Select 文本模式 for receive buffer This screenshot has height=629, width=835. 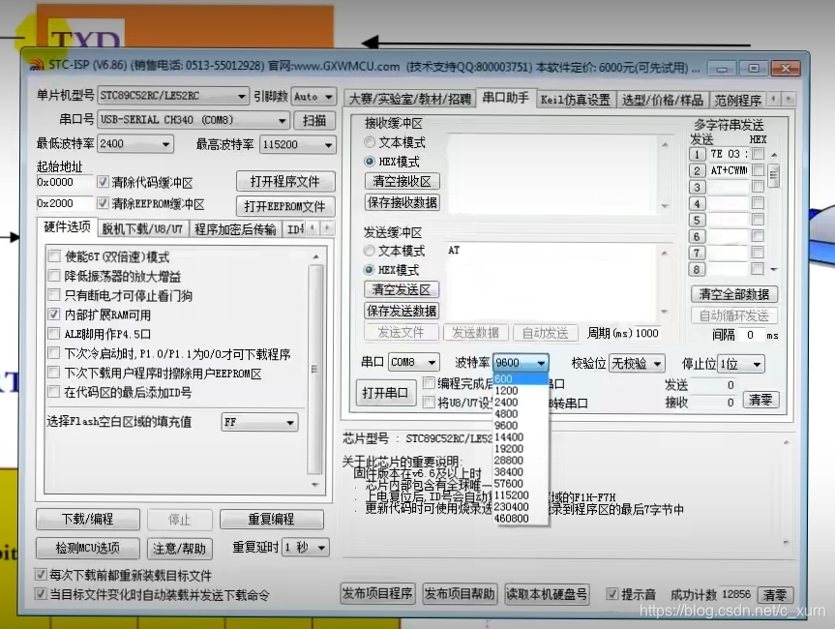[370, 142]
